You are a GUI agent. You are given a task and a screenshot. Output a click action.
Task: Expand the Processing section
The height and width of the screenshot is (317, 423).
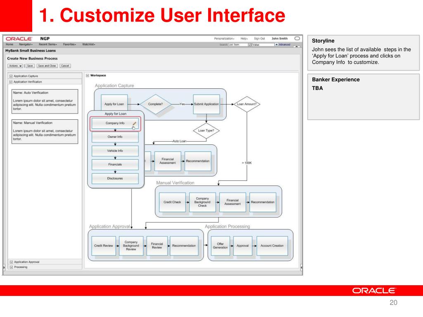coord(11,267)
